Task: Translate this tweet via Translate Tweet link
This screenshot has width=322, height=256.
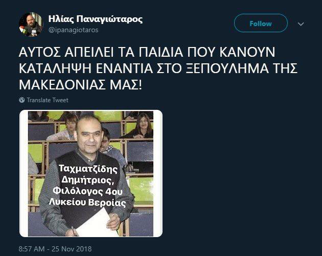Action: click(x=48, y=100)
